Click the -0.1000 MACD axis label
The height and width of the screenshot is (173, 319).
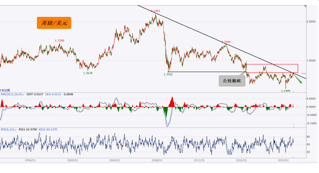point(311,123)
